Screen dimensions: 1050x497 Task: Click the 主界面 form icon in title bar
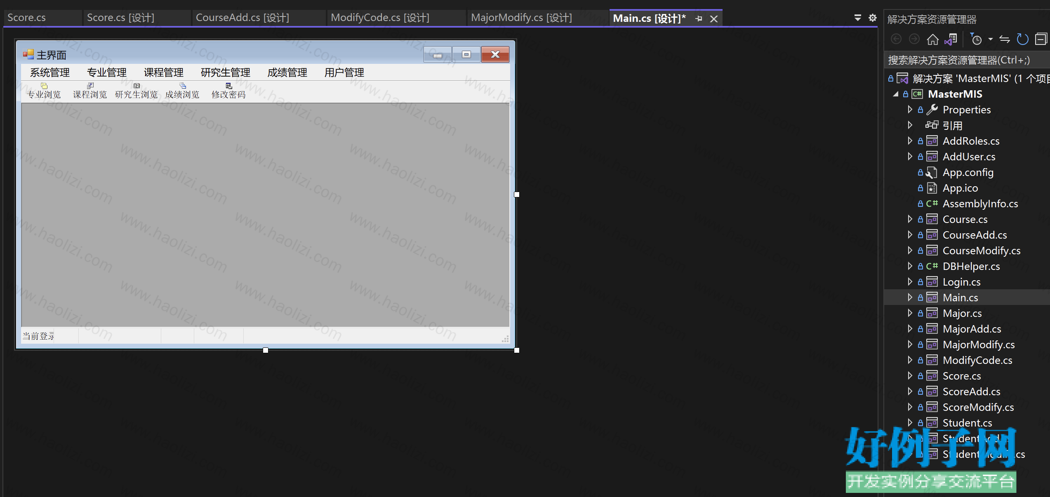(28, 54)
